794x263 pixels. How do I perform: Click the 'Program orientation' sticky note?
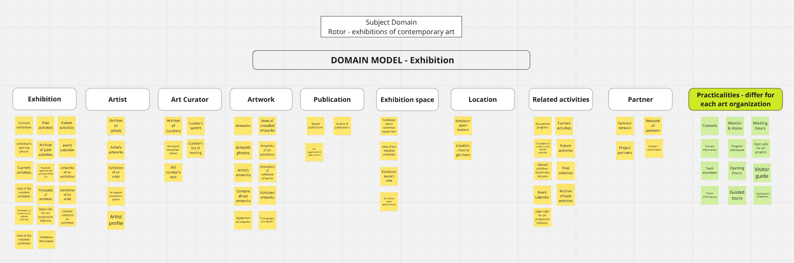[737, 148]
